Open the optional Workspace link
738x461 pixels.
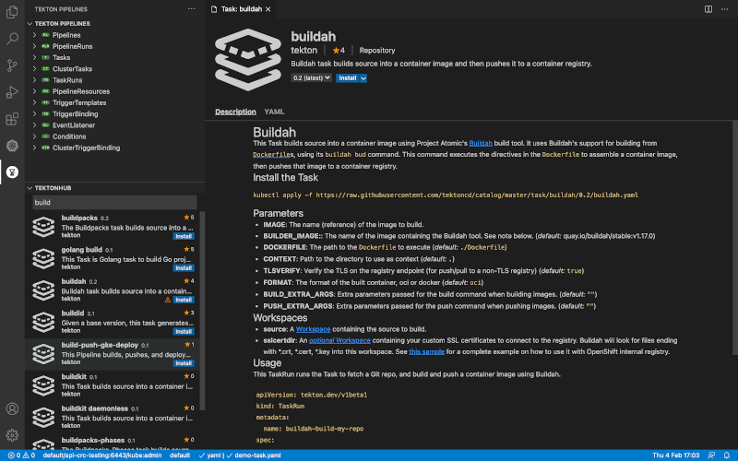[x=339, y=340]
